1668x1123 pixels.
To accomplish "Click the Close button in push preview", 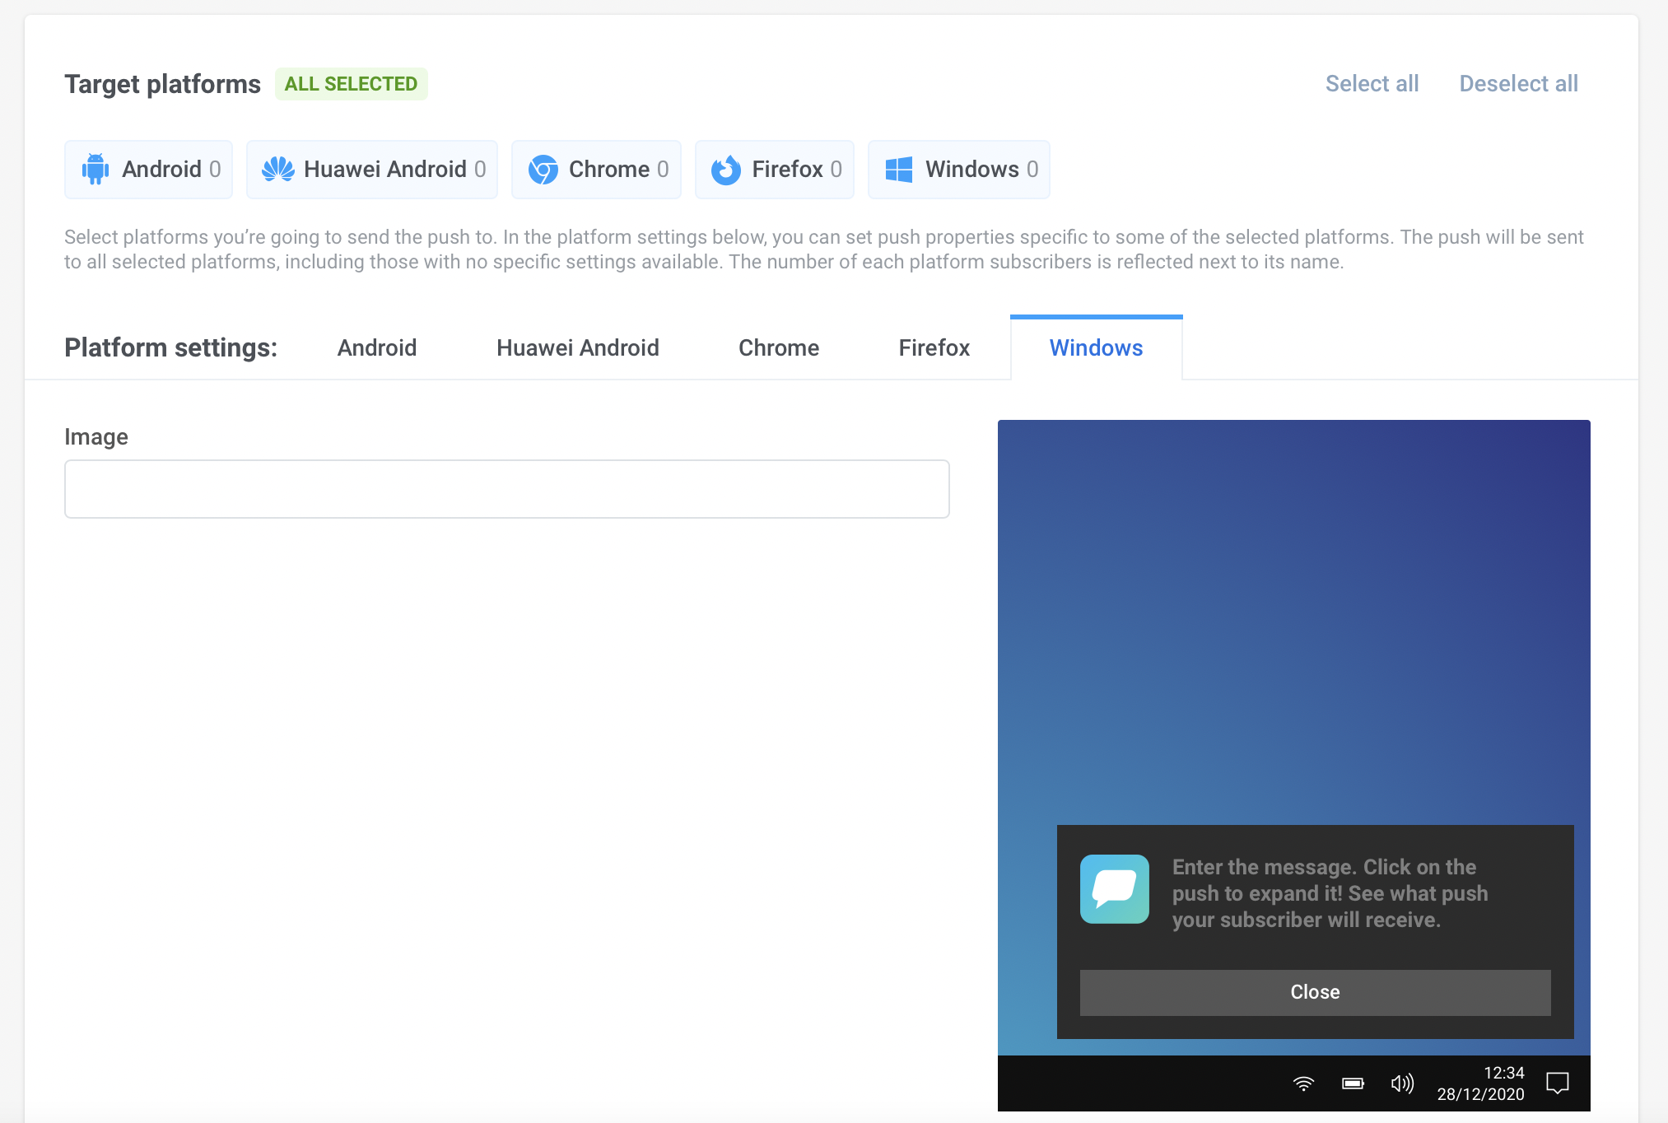I will [x=1316, y=993].
